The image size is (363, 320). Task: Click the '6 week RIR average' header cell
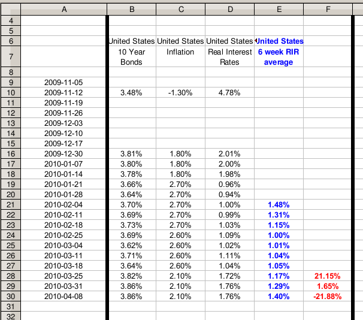279,56
